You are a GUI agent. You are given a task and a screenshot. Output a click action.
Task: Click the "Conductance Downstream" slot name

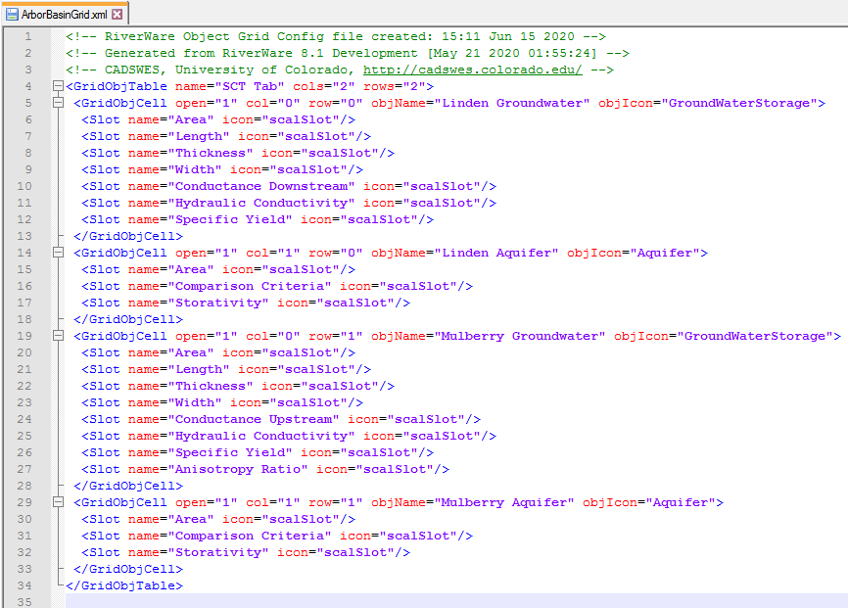260,186
